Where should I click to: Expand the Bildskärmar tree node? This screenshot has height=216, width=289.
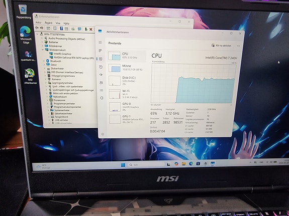43,46
